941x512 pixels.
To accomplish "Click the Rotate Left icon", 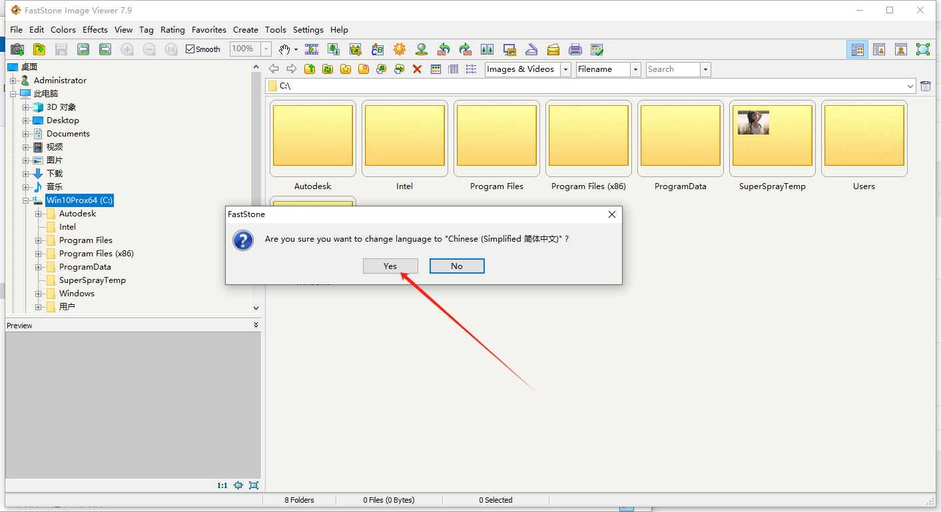I will coord(444,49).
